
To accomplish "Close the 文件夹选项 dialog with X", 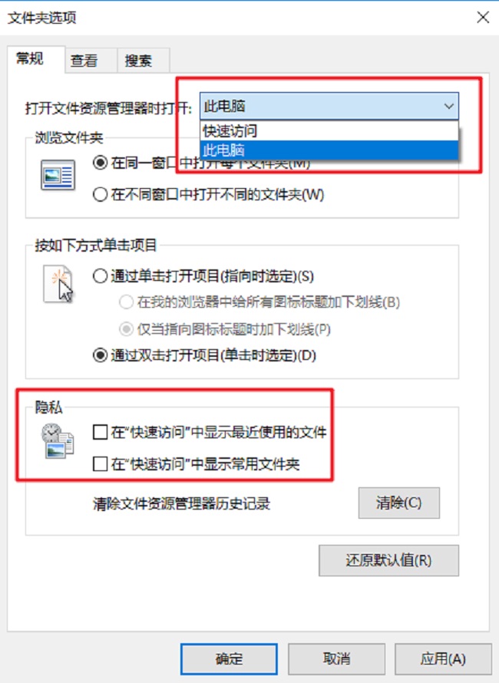I will point(483,18).
